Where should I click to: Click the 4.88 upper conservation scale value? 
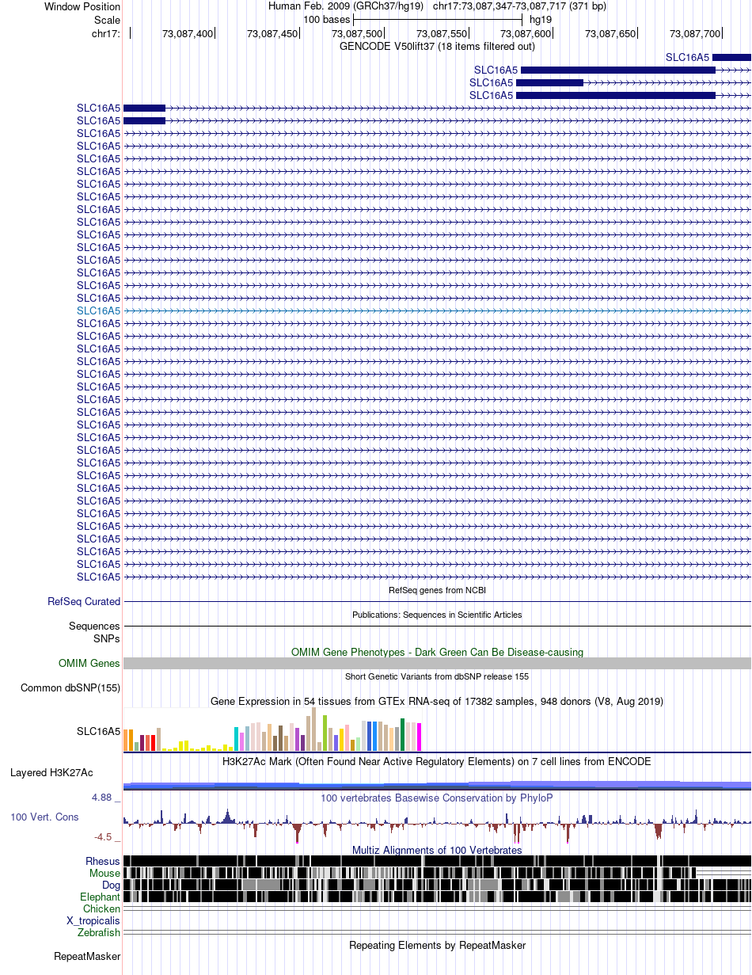click(102, 798)
